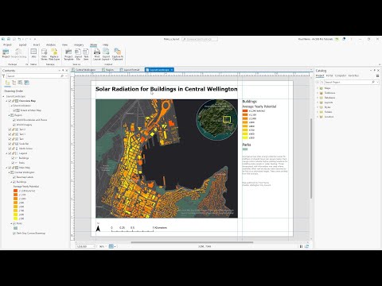Open the Data Stores manager icon

pos(44,52)
